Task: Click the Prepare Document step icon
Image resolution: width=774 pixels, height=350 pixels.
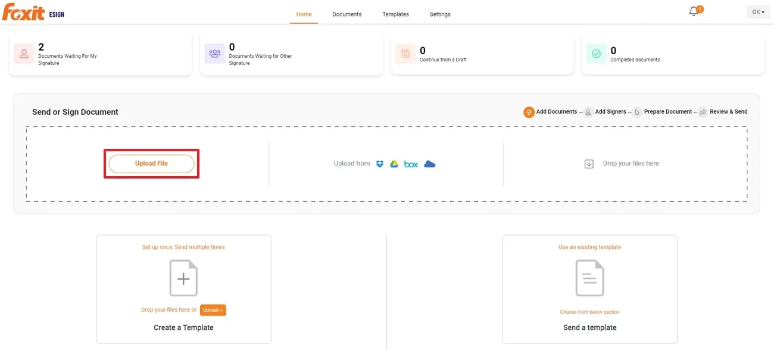Action: click(637, 112)
